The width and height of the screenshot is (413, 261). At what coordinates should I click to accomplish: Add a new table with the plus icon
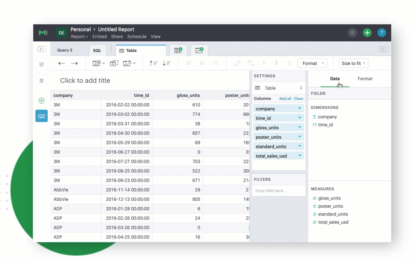pos(178,50)
